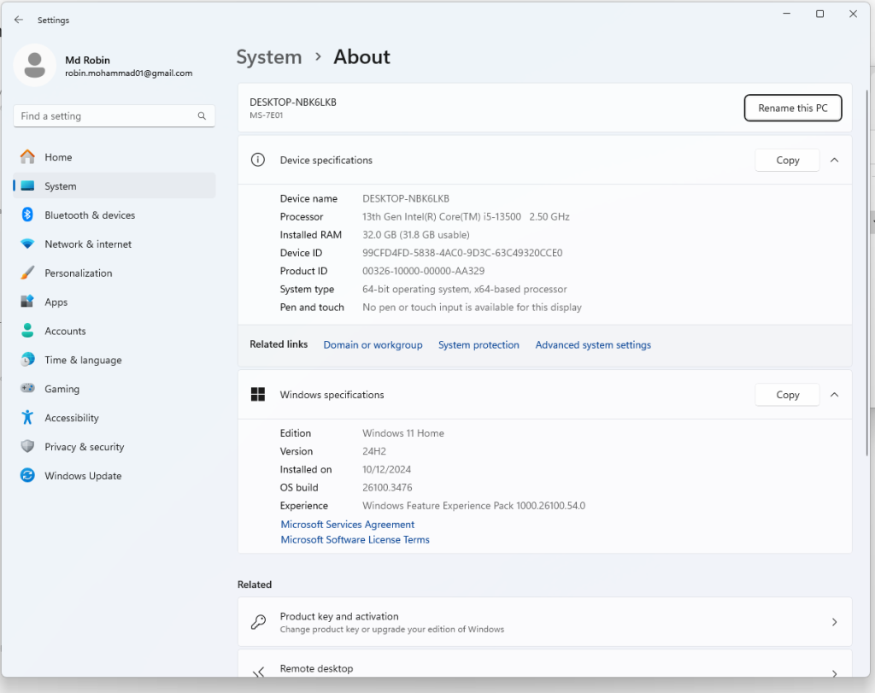Copy the Device specifications
875x693 pixels.
point(787,160)
